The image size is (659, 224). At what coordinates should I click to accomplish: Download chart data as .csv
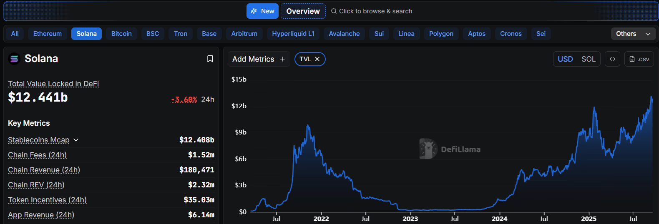639,59
